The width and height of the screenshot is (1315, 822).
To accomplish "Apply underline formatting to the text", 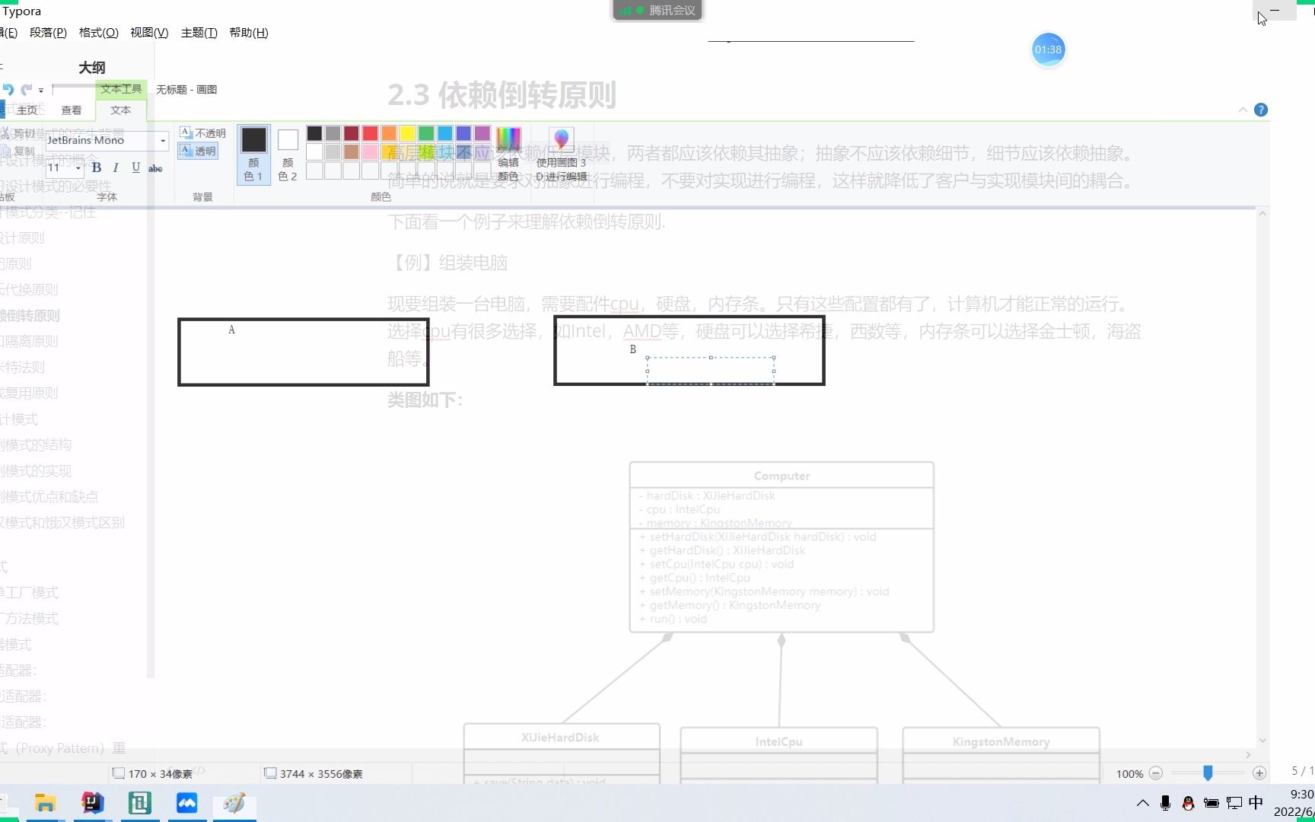I will coord(135,168).
